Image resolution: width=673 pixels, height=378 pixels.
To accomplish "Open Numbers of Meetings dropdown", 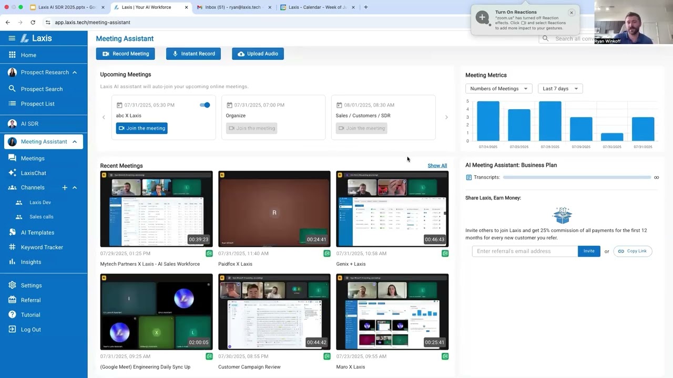I will [498, 89].
